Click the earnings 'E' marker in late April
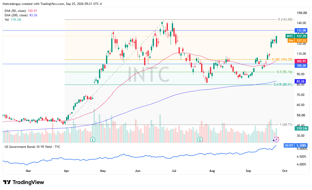The height and width of the screenshot is (190, 312). coord(92,140)
